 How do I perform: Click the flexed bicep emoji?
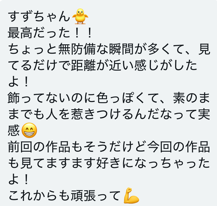[x=131, y=195]
